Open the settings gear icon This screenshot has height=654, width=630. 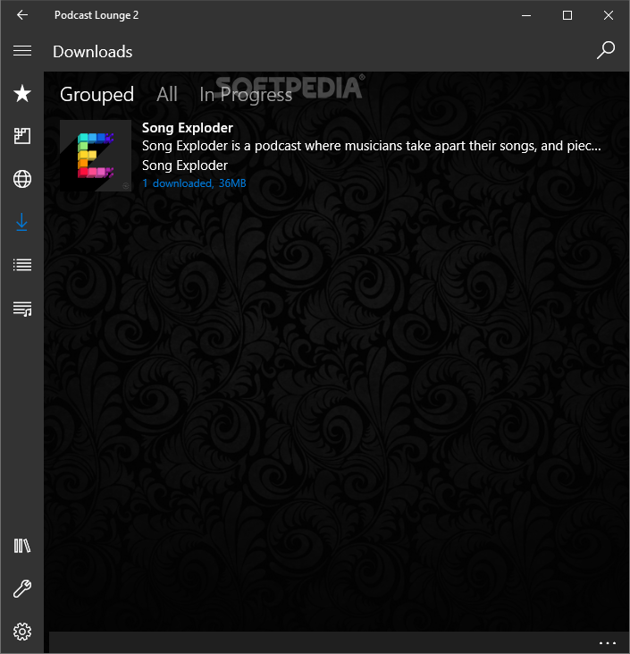[x=22, y=632]
